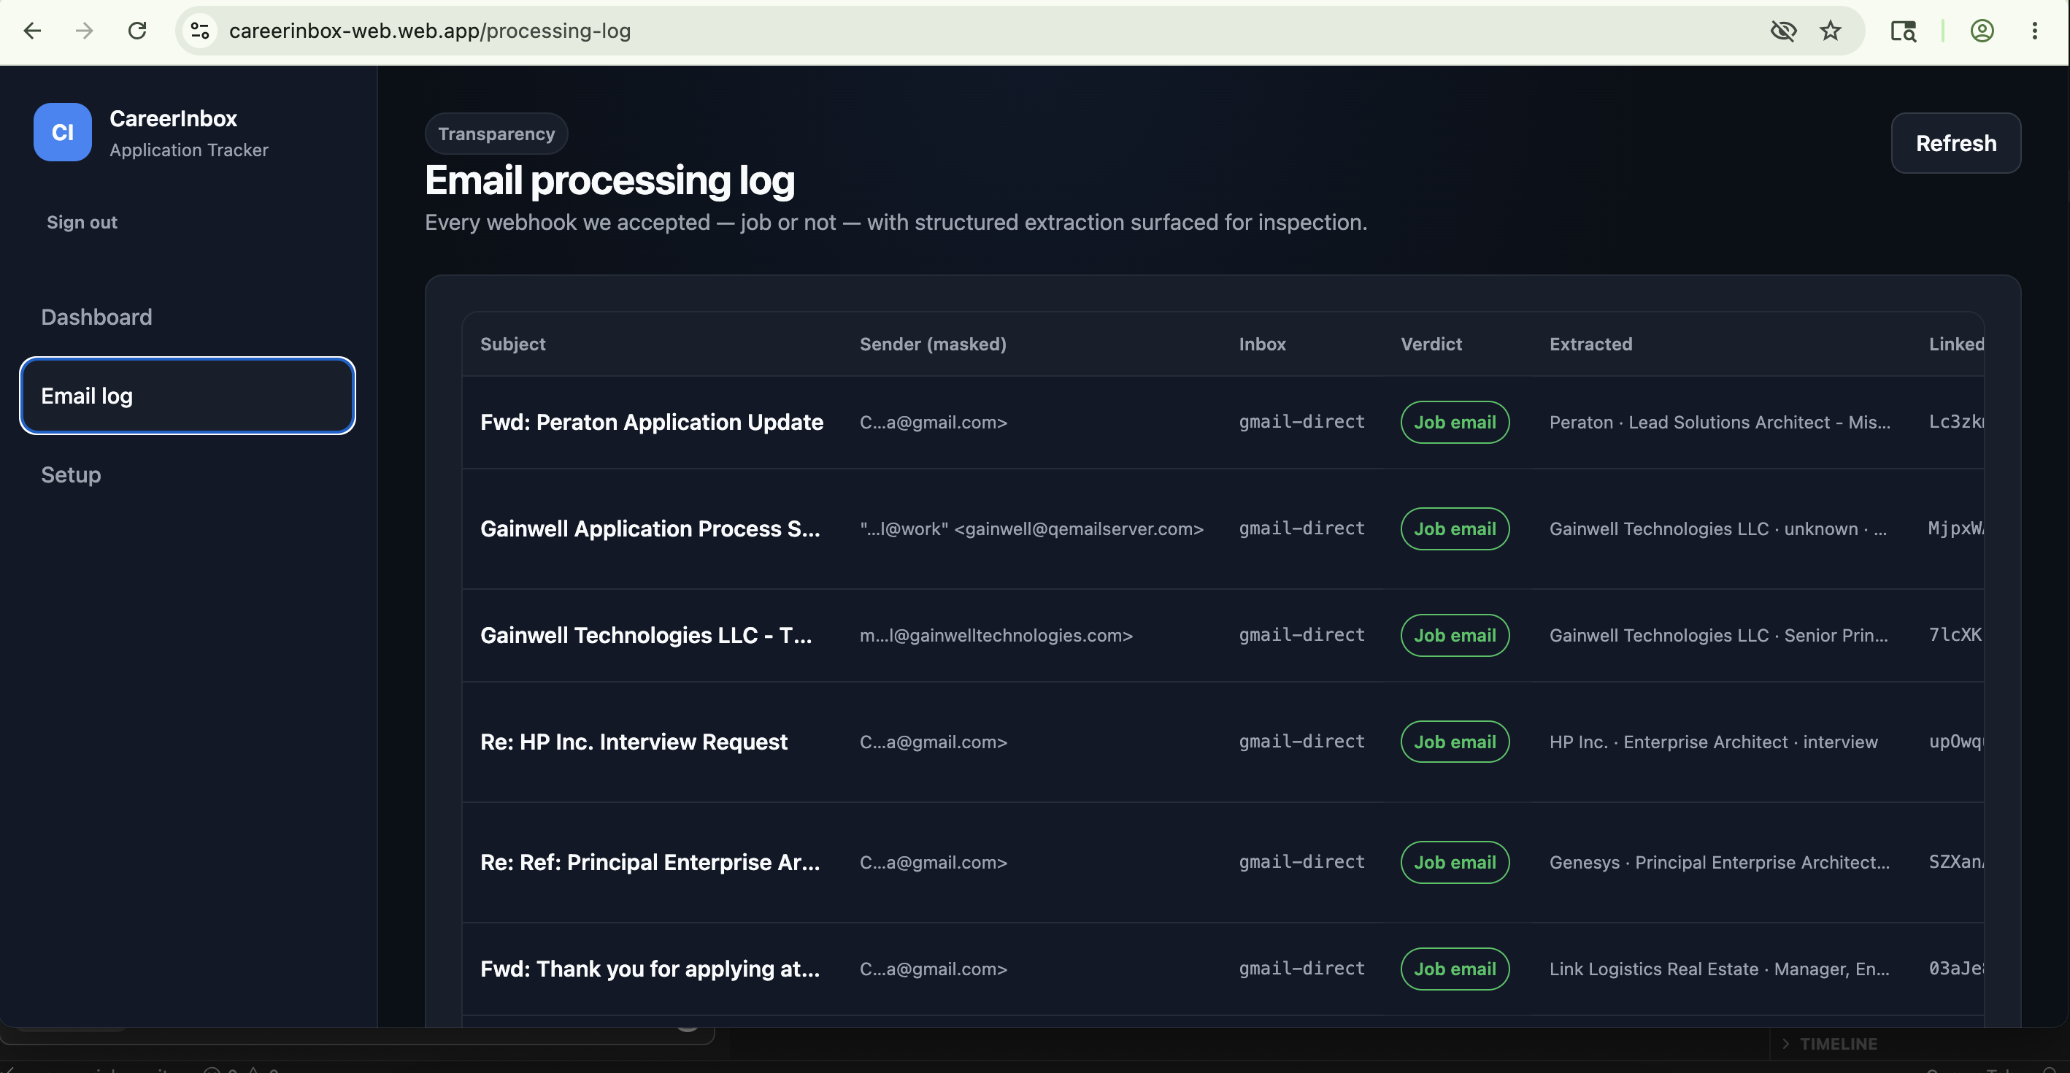This screenshot has height=1073, width=2070.
Task: Click the Linked column header
Action: 1956,344
